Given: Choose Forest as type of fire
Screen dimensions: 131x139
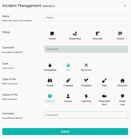Looking at the screenshot, I should (50, 83).
